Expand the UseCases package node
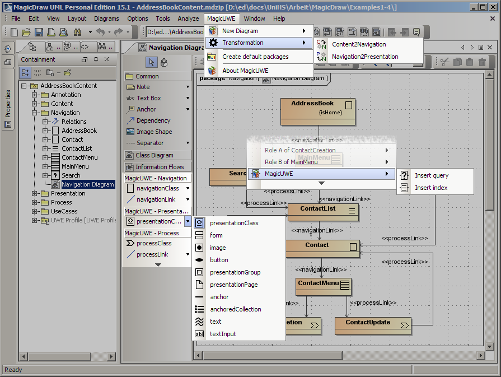Viewport: 501px width, 377px height. pos(35,211)
